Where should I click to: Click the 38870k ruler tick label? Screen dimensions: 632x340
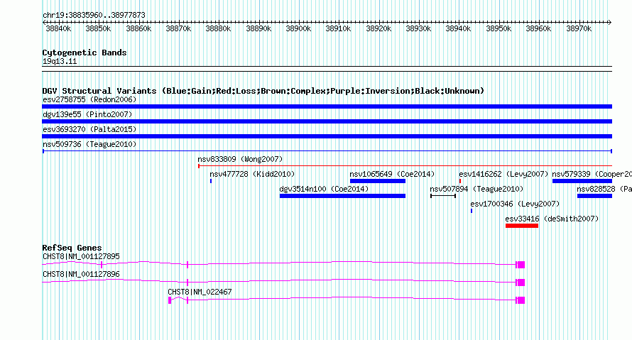178,28
